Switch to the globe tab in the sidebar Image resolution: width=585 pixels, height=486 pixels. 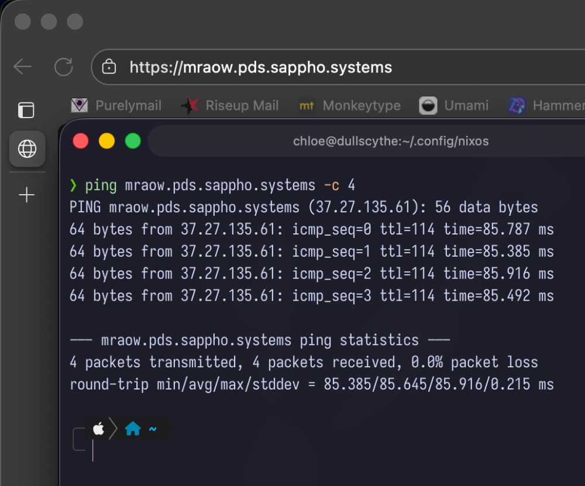click(x=27, y=149)
